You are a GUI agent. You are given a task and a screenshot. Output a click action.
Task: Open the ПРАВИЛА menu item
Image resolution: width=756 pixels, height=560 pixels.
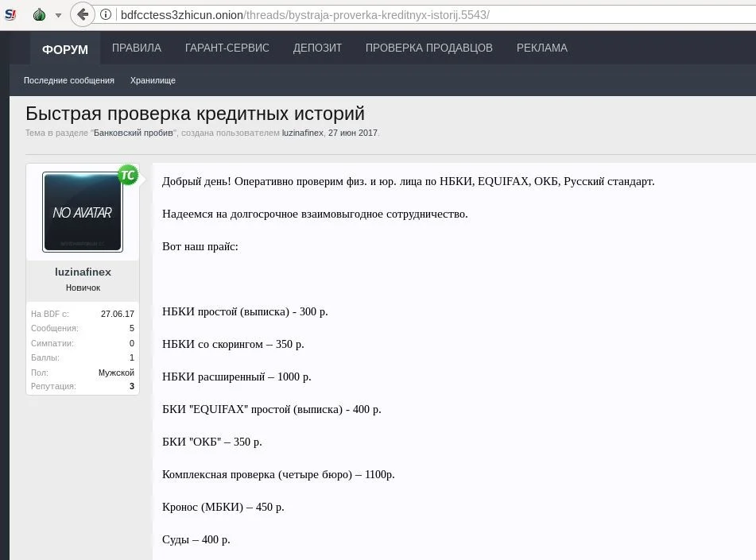pos(137,48)
